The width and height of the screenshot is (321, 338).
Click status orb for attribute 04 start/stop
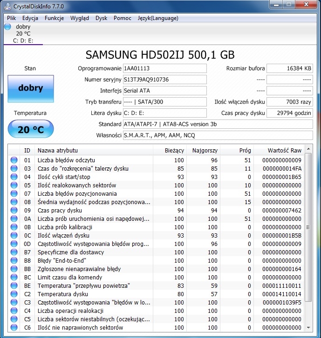pos(14,177)
